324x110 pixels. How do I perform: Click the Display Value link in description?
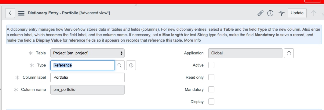click(x=49, y=40)
